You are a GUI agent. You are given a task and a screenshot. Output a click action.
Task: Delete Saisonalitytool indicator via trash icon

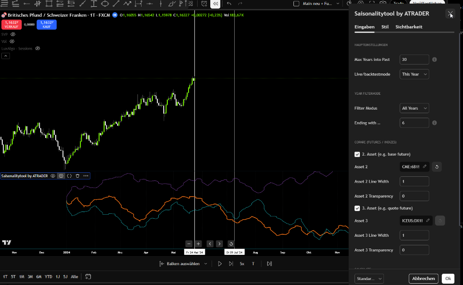77,176
